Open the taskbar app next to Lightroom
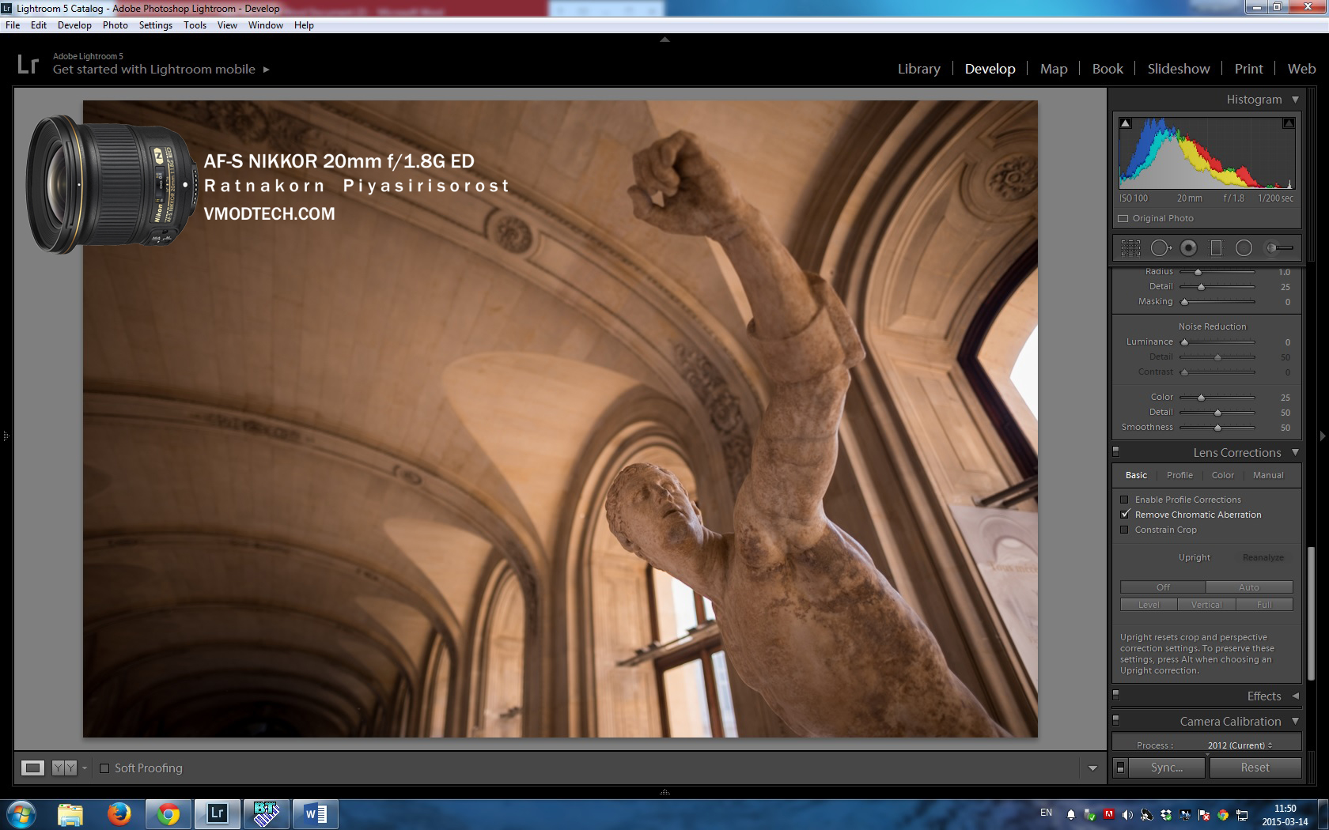Viewport: 1329px width, 830px height. click(267, 813)
